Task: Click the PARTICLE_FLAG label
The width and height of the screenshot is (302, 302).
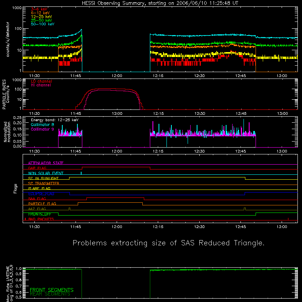Action: pos(42,204)
